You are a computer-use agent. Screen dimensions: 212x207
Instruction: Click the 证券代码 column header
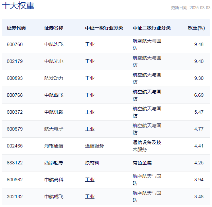click(16, 28)
